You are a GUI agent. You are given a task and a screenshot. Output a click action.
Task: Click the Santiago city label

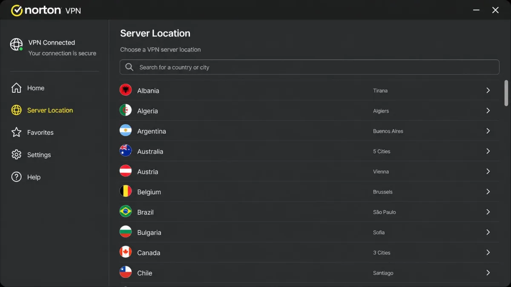point(383,273)
